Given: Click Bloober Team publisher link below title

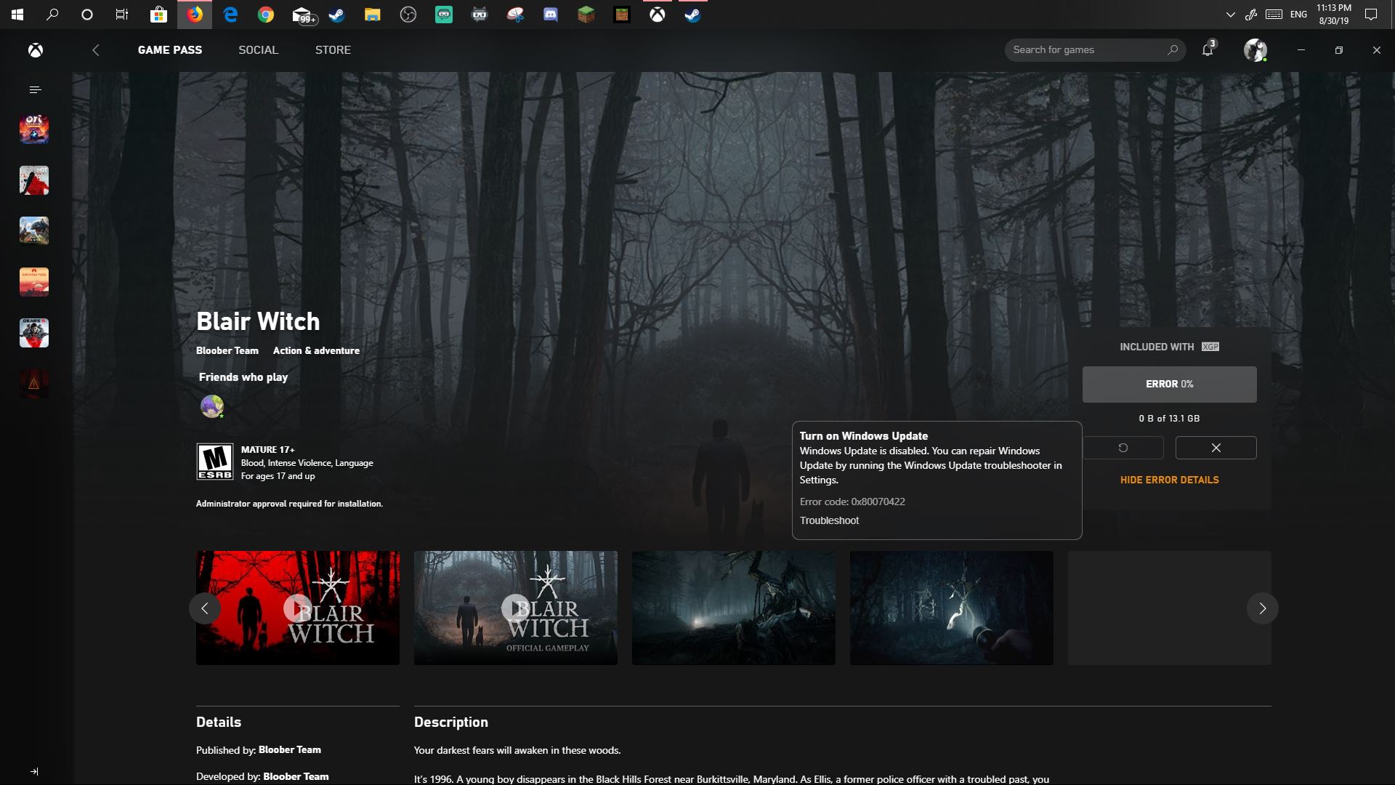Looking at the screenshot, I should tap(227, 350).
